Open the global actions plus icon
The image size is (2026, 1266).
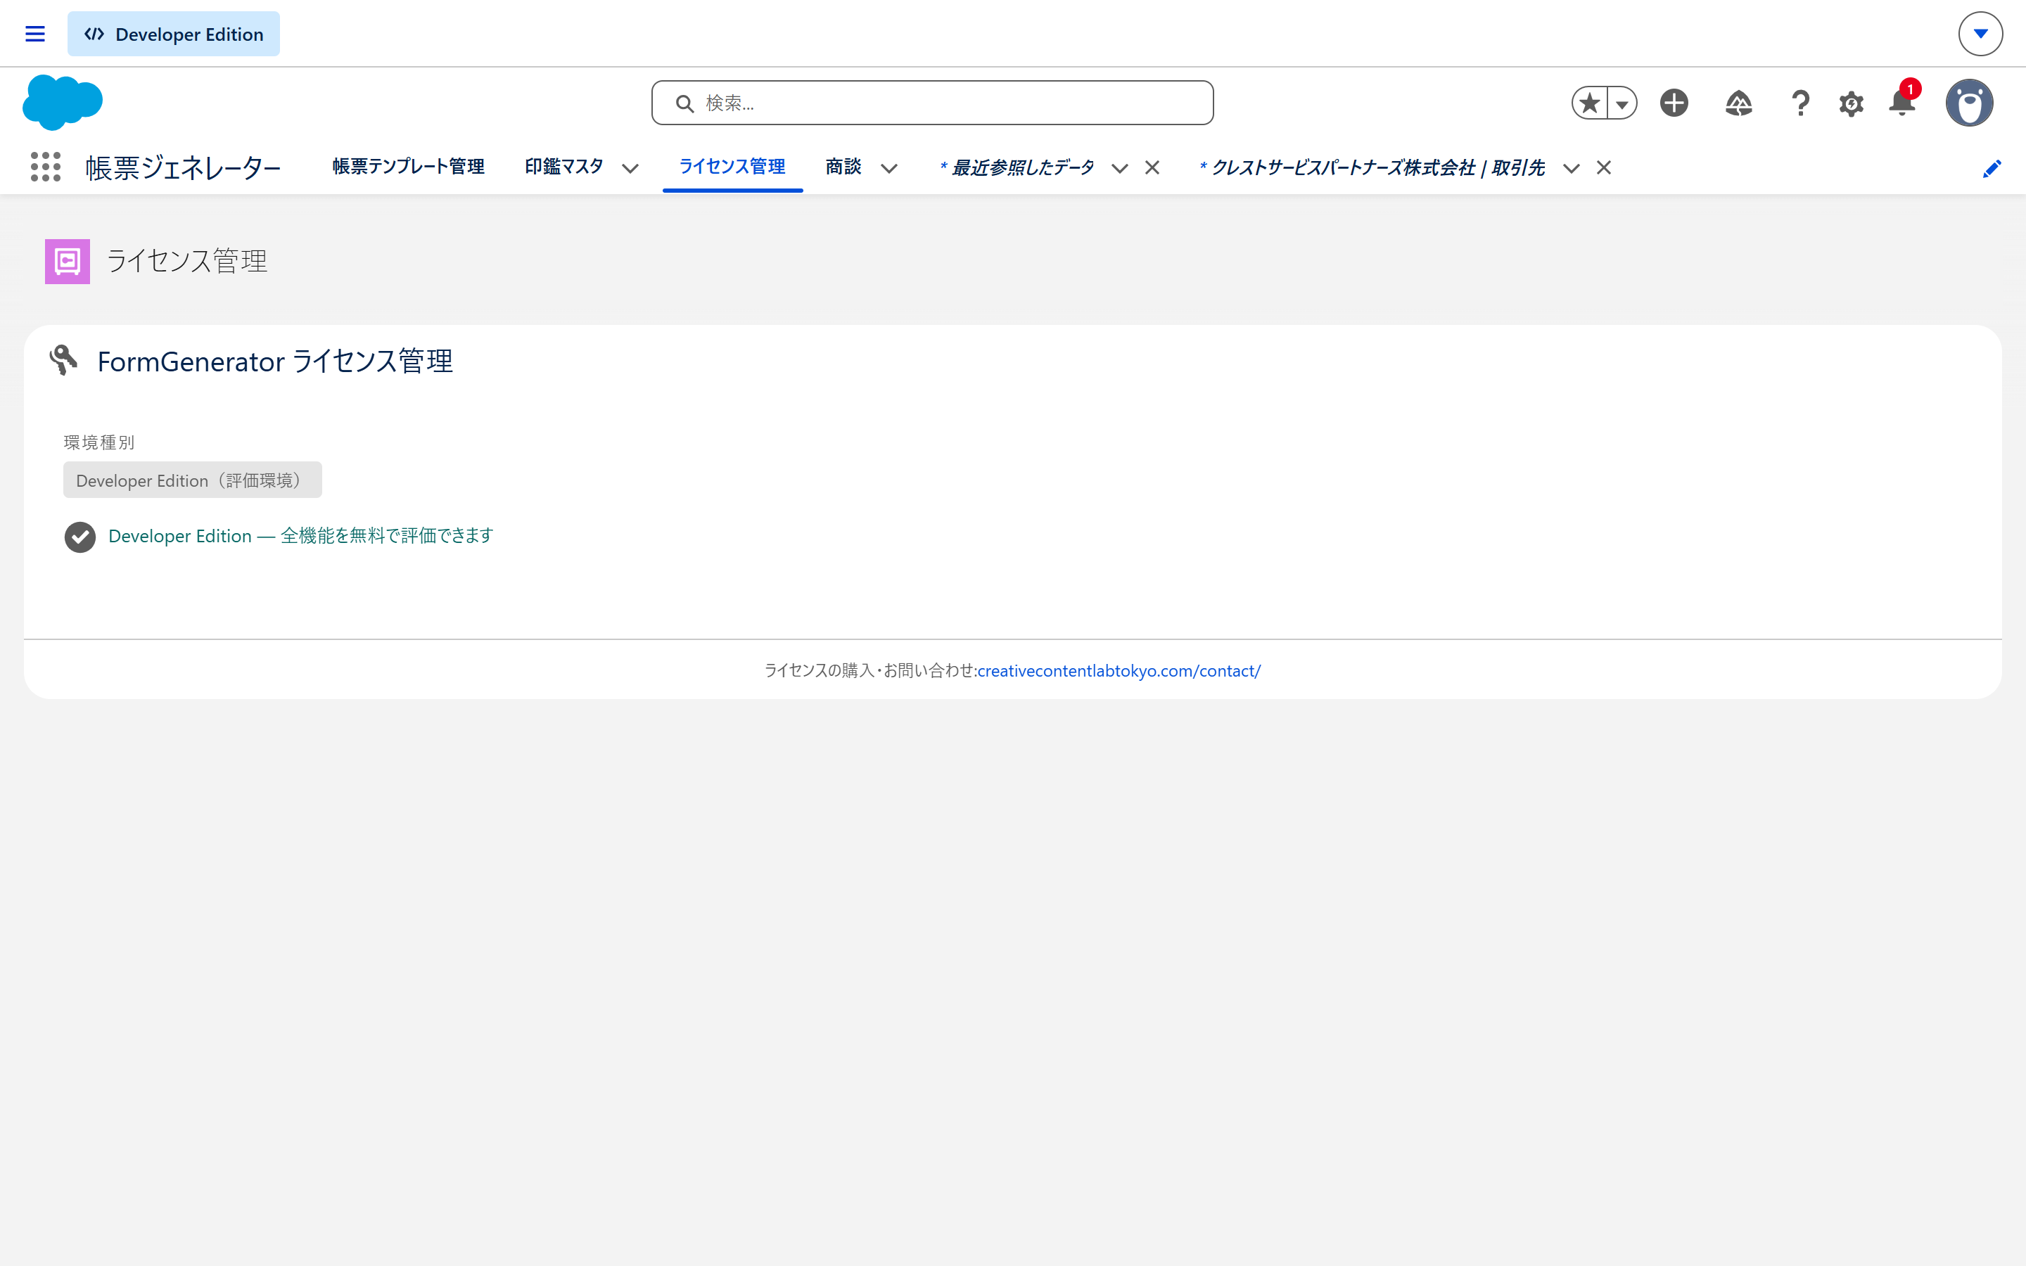(1674, 103)
